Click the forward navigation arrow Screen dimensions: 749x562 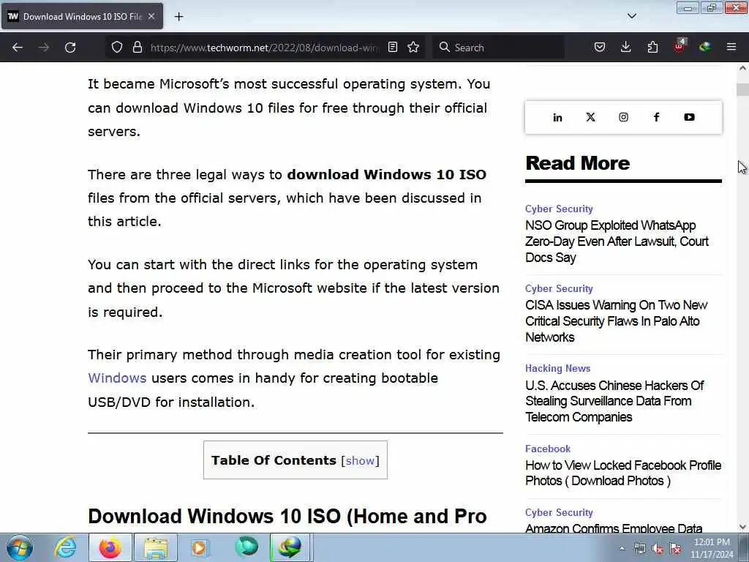pyautogui.click(x=43, y=48)
